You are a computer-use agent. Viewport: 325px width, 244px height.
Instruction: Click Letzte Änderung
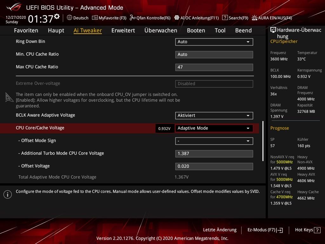click(x=220, y=230)
